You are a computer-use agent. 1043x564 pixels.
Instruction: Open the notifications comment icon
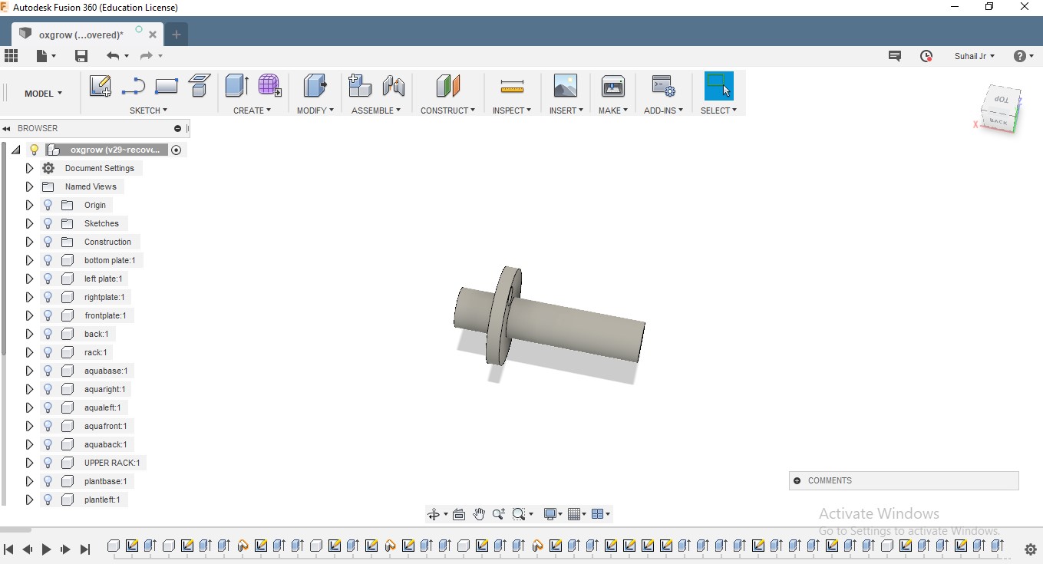895,56
